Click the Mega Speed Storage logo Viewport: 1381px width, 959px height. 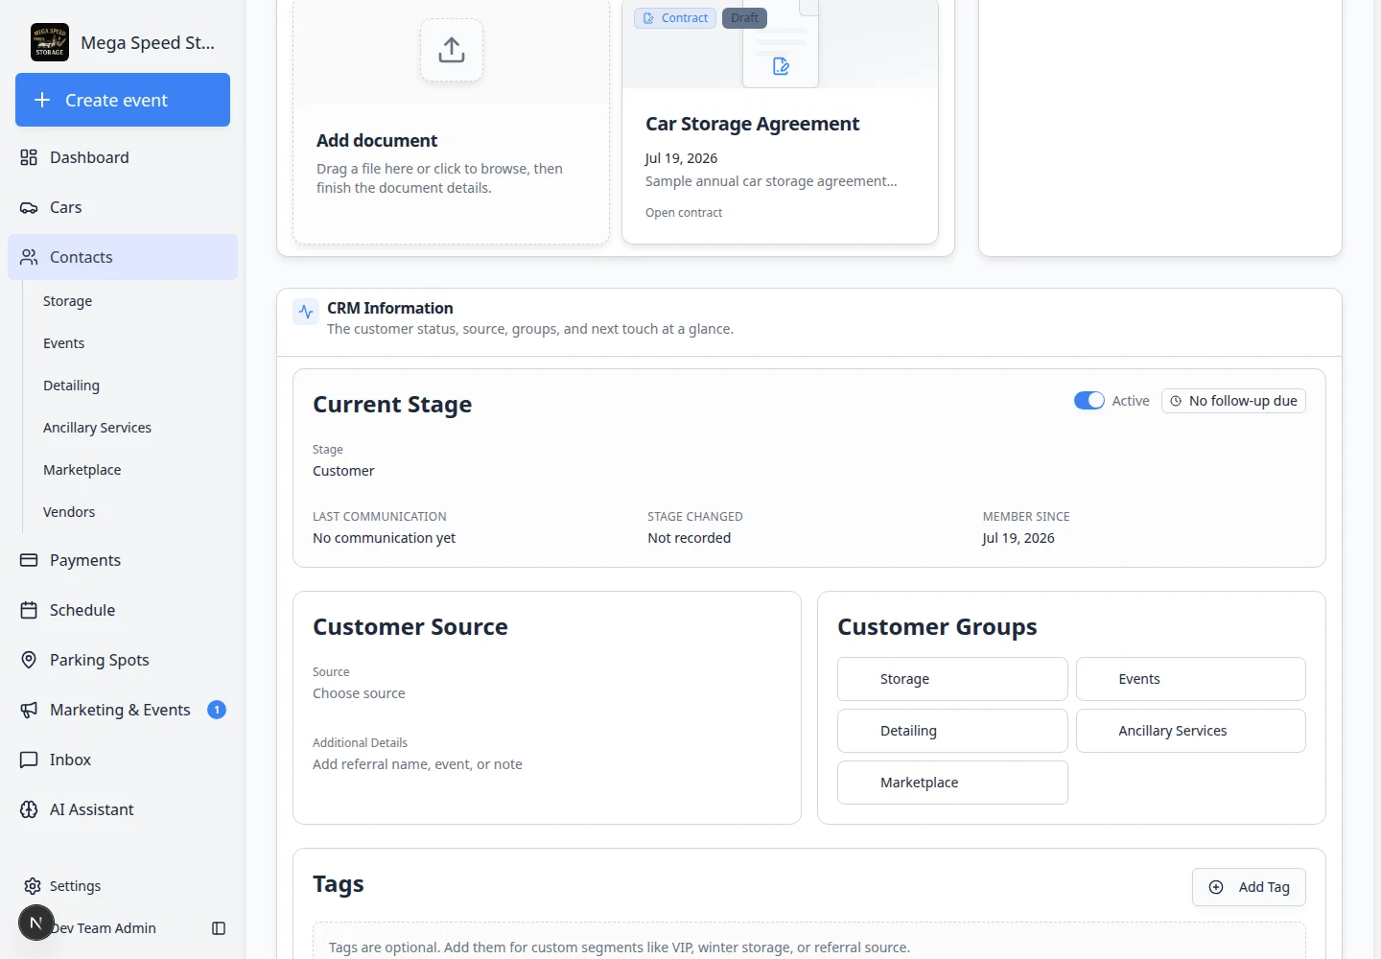[50, 42]
